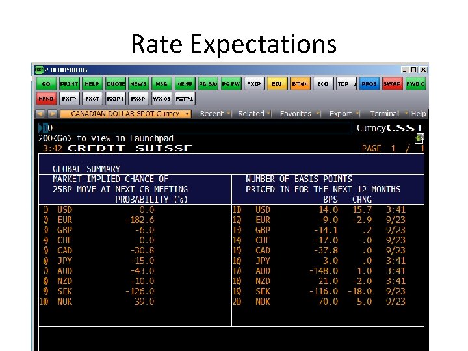Viewport: 468px width, 351px height.
Task: Expand the Favorites menu
Action: coord(300,114)
